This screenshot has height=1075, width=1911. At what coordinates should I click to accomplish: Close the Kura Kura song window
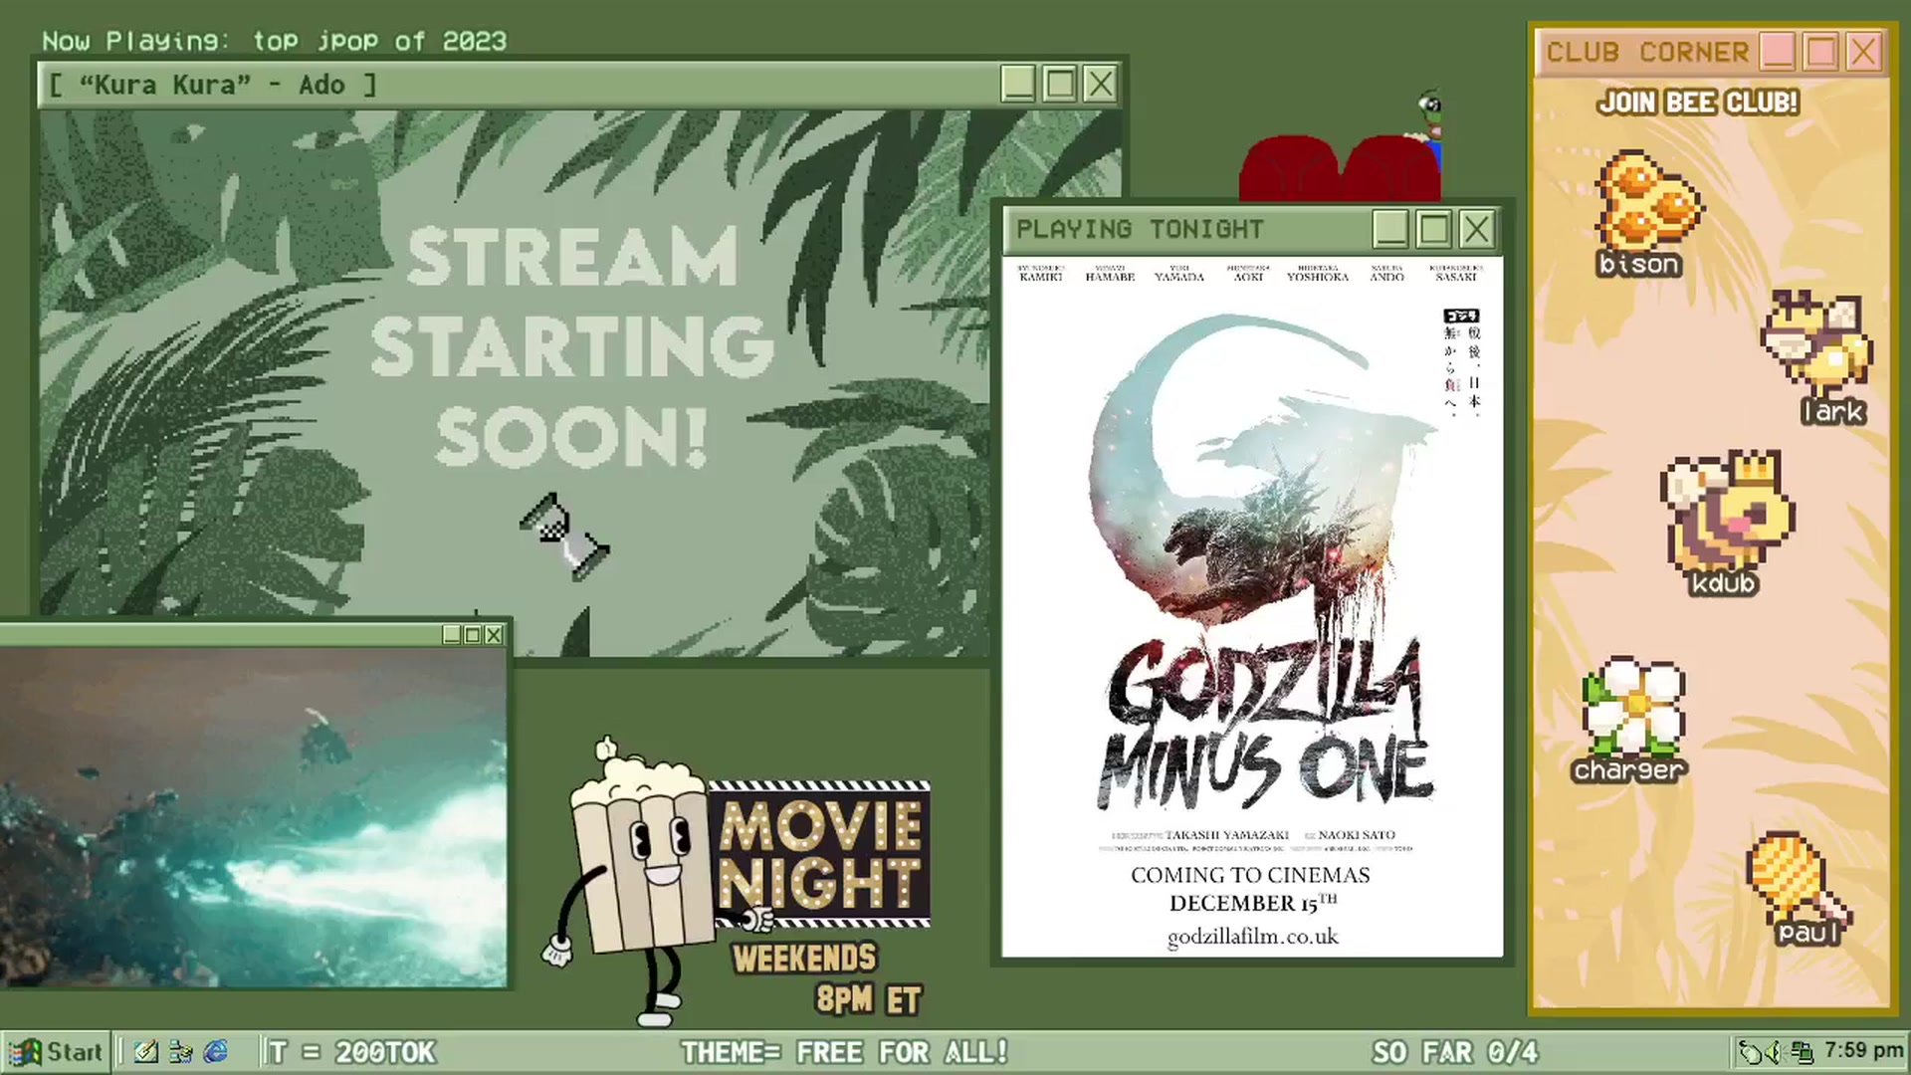point(1100,84)
